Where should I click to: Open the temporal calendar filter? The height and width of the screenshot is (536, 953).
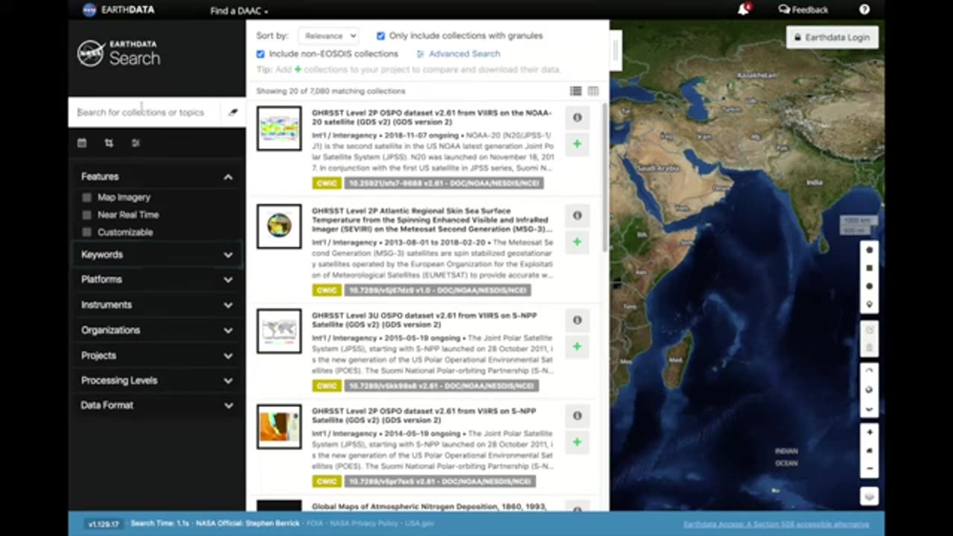tap(82, 143)
